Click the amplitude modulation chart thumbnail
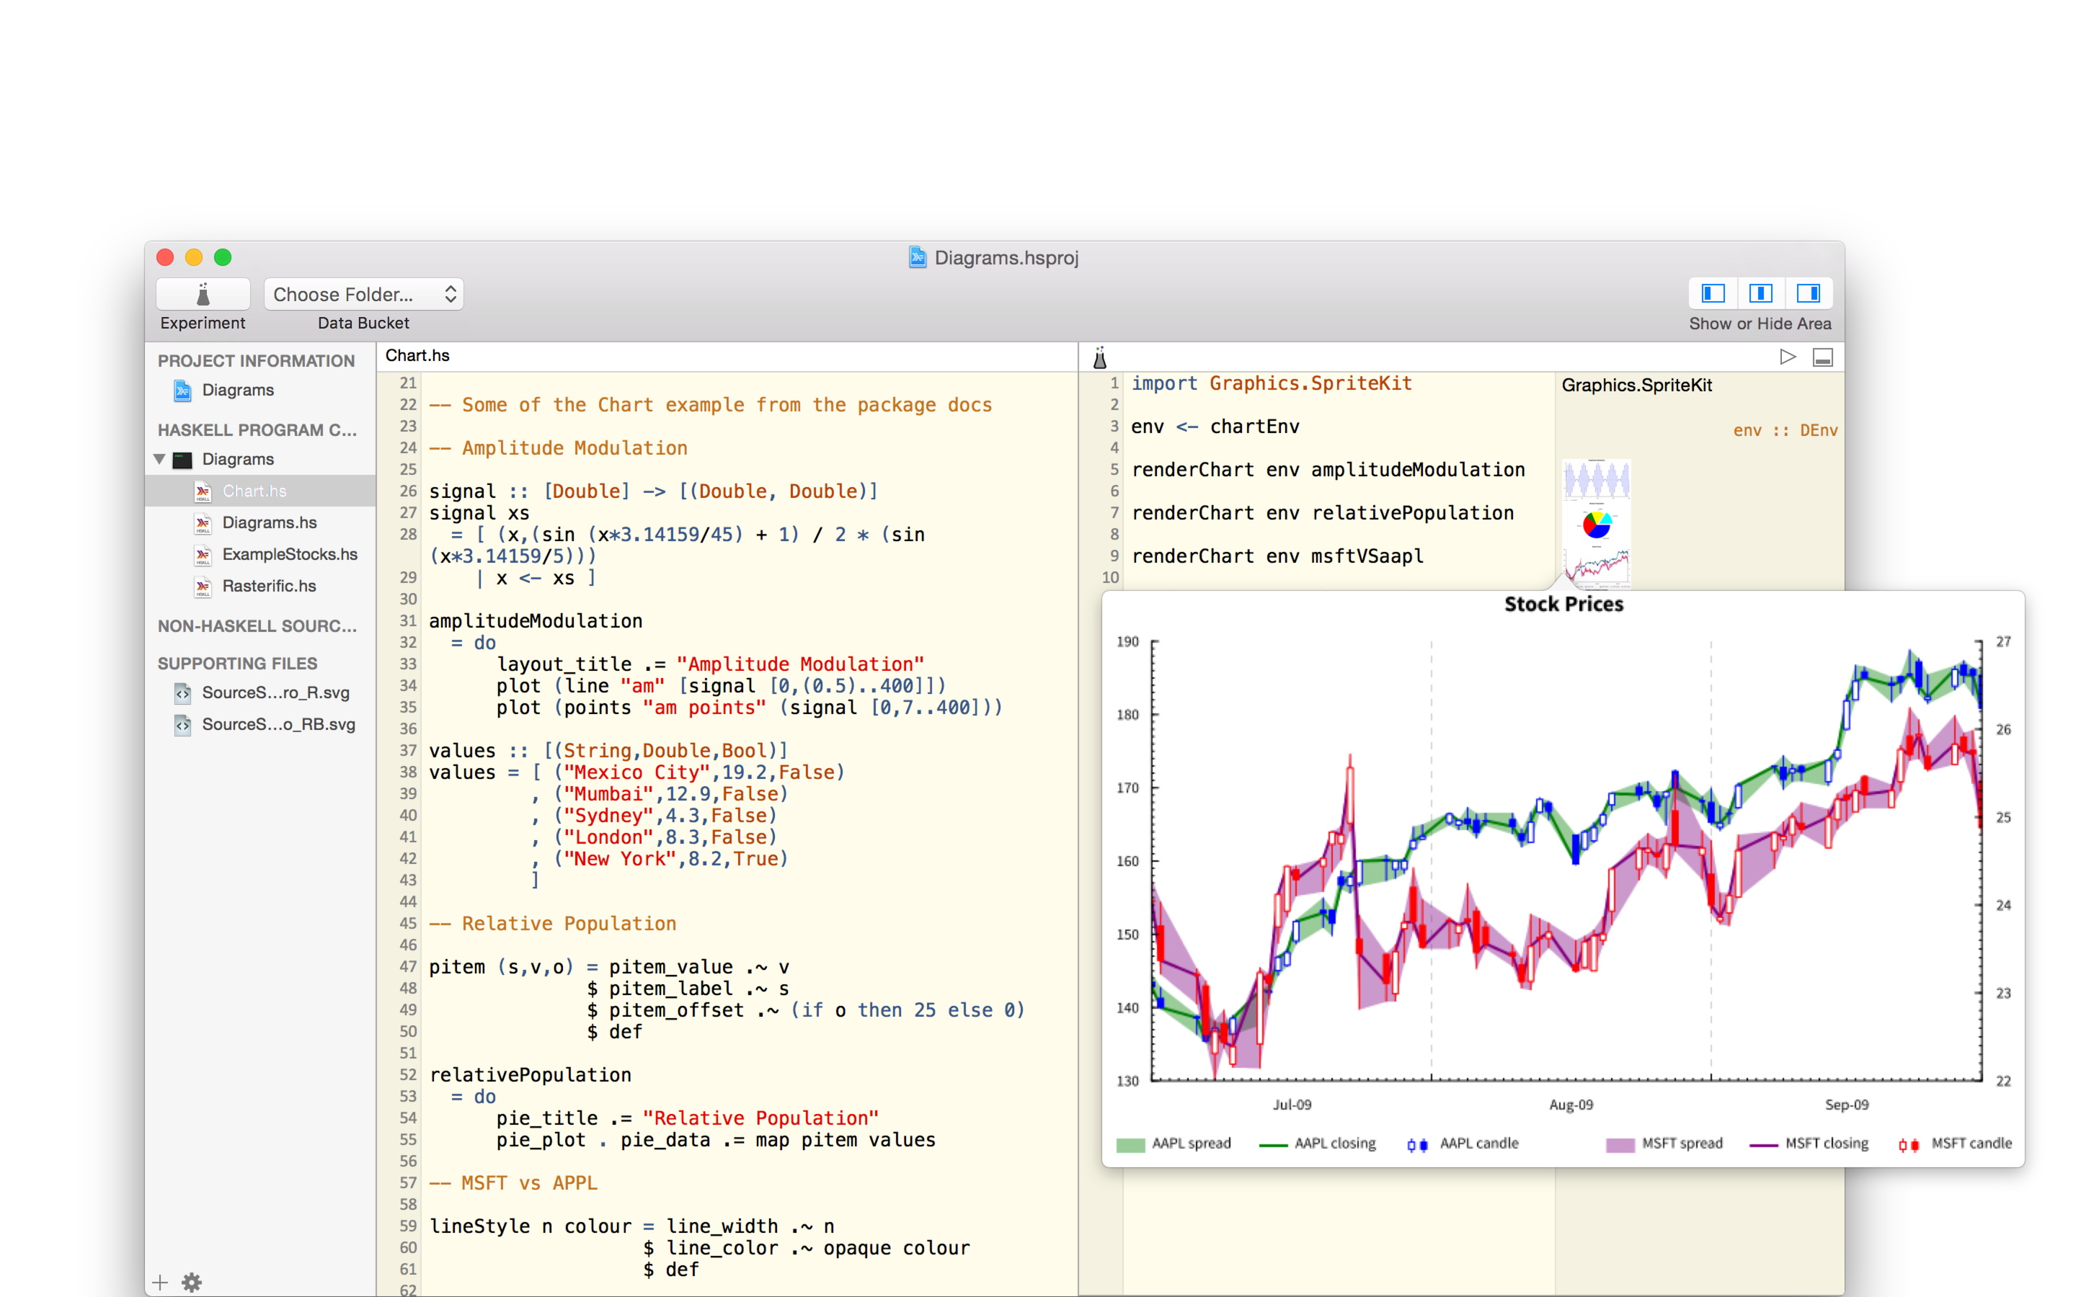 [1597, 479]
